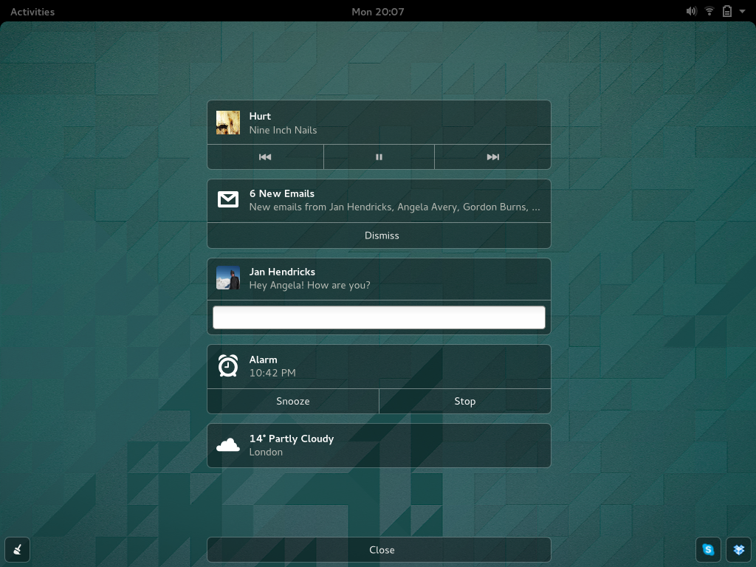Skip back to the previous track

265,157
